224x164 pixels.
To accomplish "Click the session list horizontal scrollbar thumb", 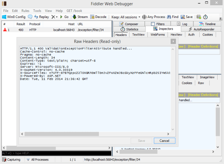I will [x=31, y=148].
